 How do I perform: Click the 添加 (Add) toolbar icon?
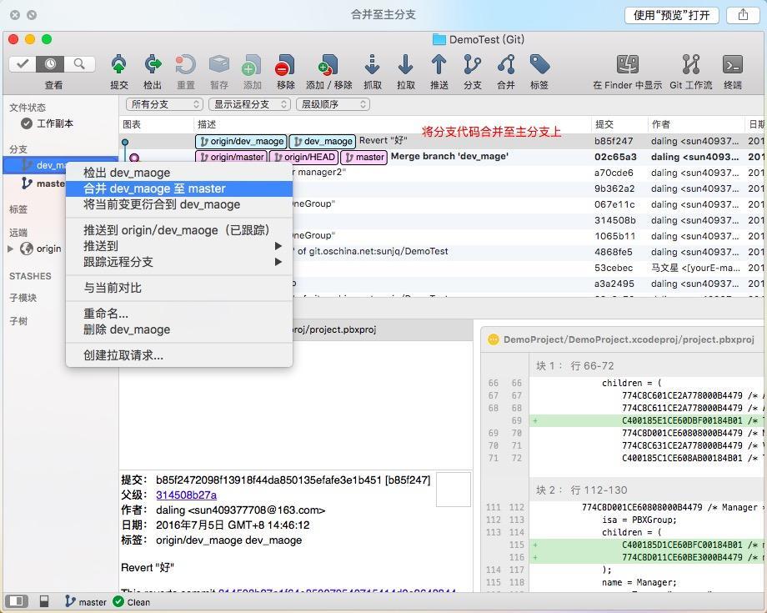[252, 65]
